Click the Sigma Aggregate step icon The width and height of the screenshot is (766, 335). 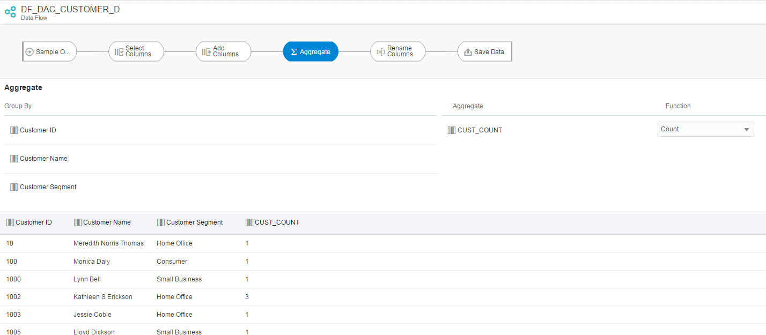[x=293, y=51]
